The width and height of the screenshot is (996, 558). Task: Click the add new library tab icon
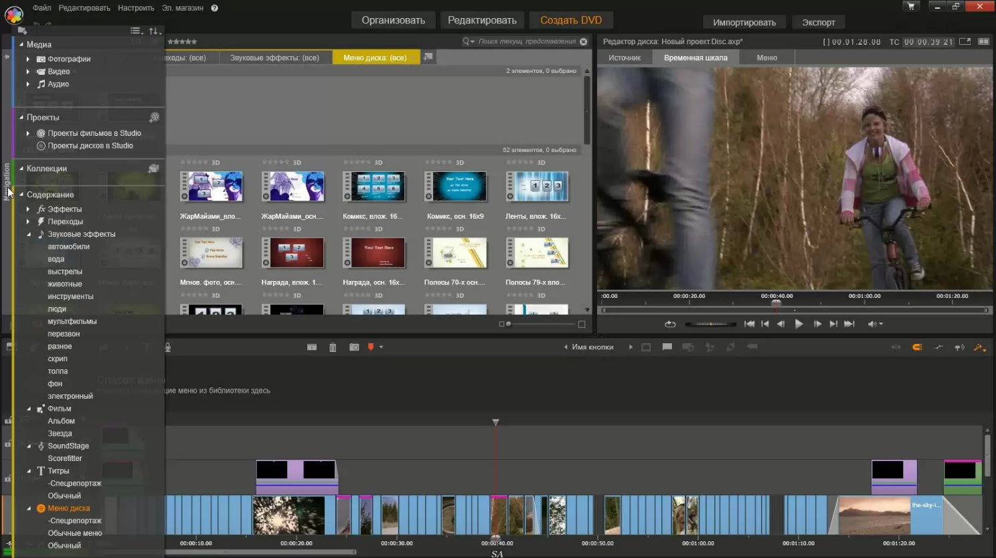tap(428, 57)
